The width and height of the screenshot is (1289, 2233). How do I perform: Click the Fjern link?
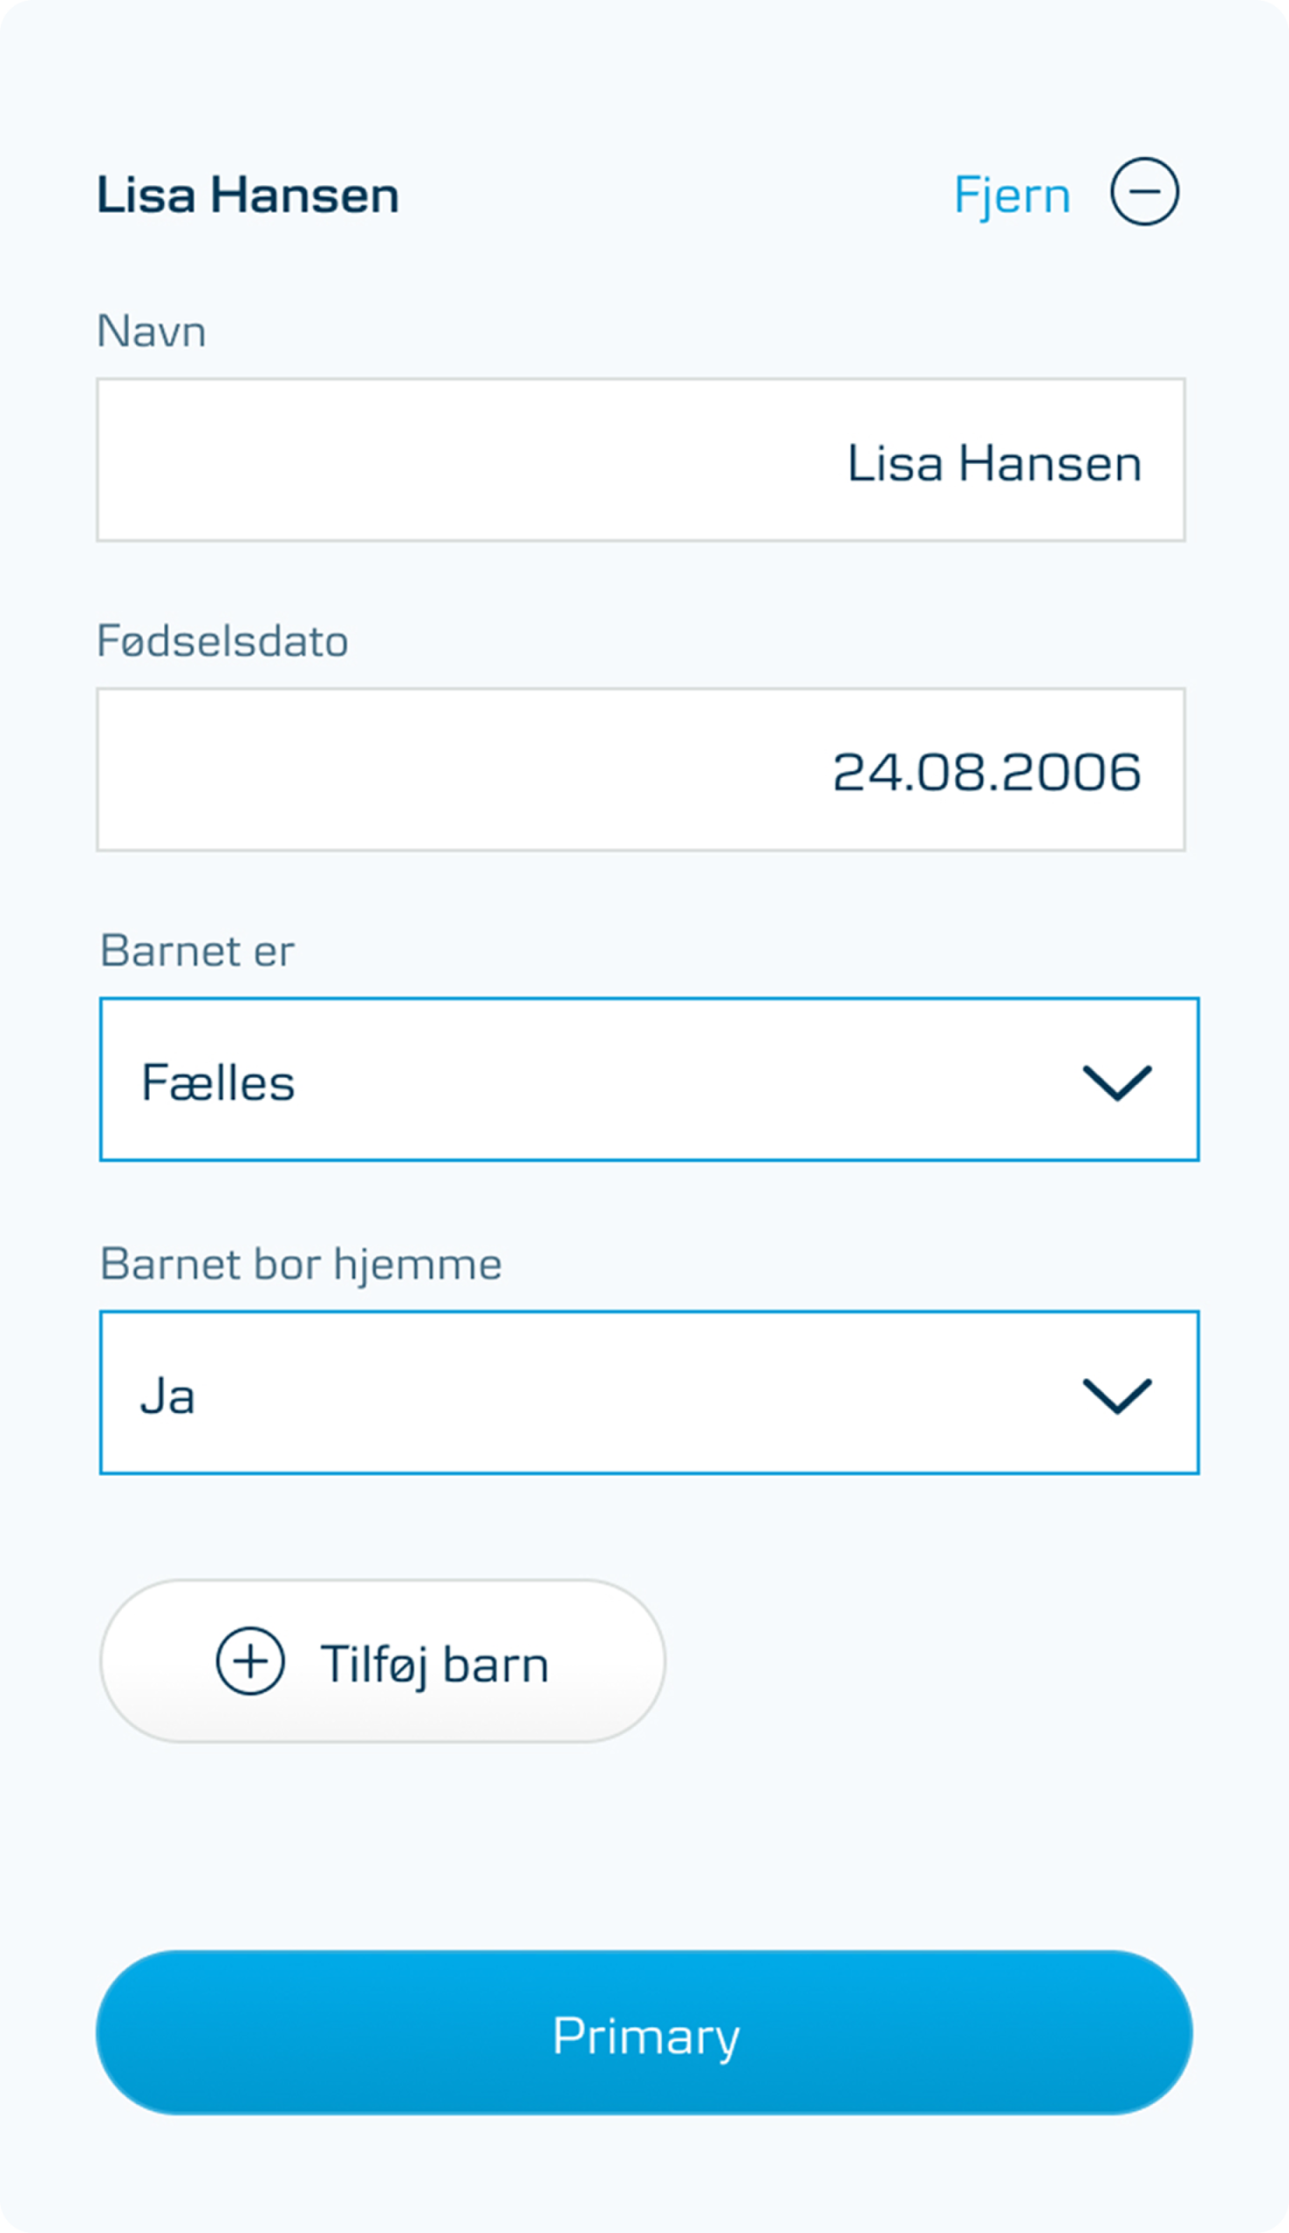coord(1011,195)
